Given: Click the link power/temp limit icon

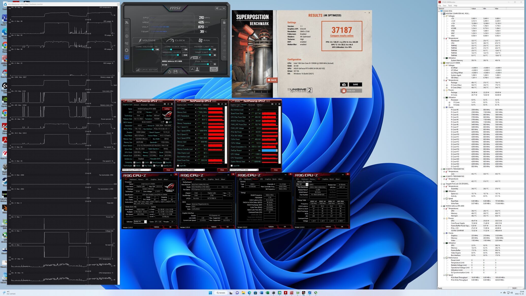Looking at the screenshot, I should click(x=192, y=58).
